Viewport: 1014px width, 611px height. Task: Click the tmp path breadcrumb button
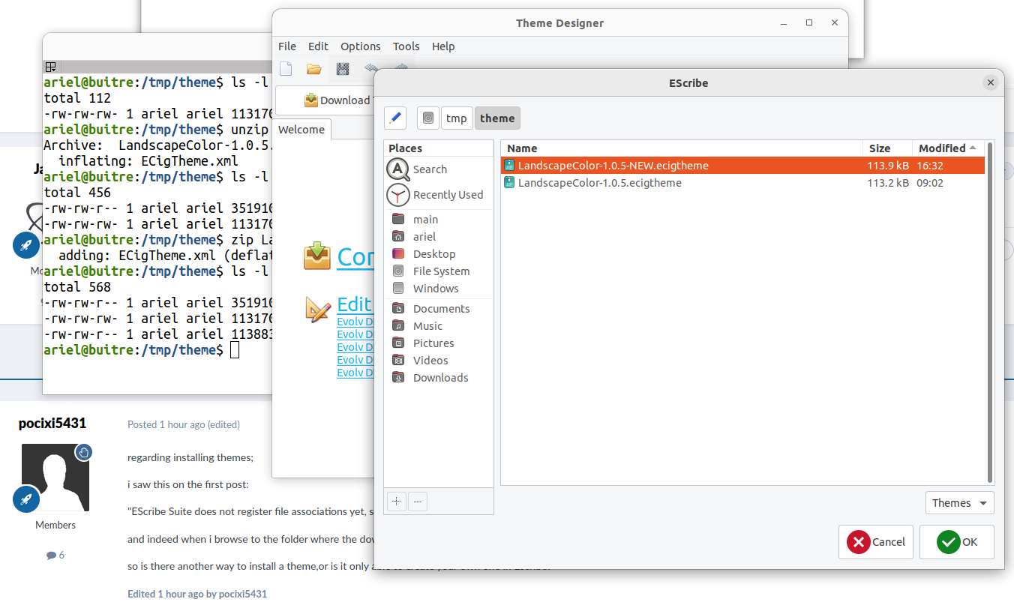456,118
